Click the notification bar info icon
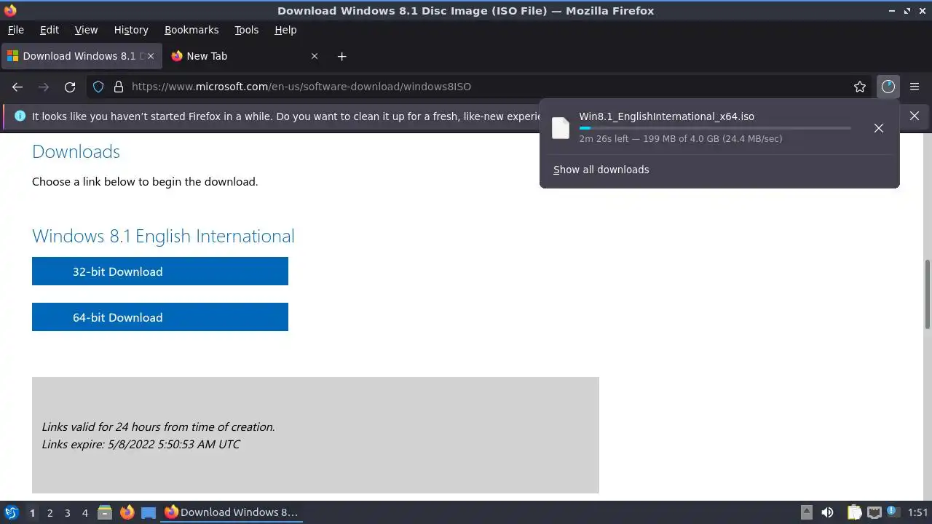Viewport: 932px width, 524px height. point(20,116)
